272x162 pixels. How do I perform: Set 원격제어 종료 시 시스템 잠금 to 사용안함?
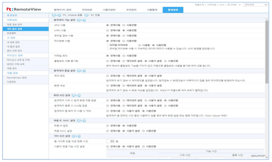pyautogui.click(x=165, y=106)
